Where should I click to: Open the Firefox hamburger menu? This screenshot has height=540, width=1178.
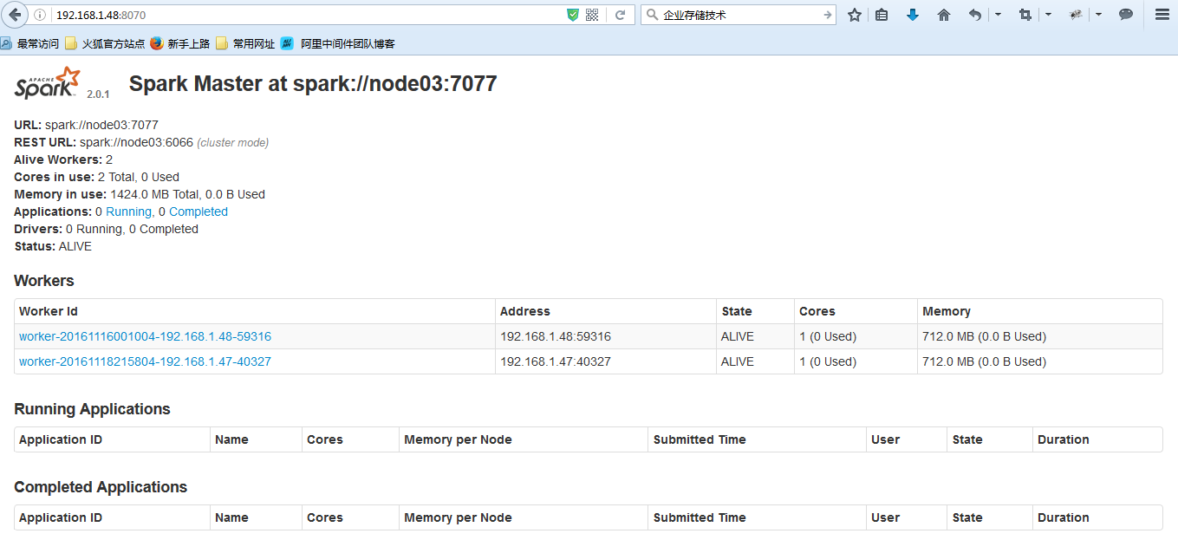tap(1162, 15)
